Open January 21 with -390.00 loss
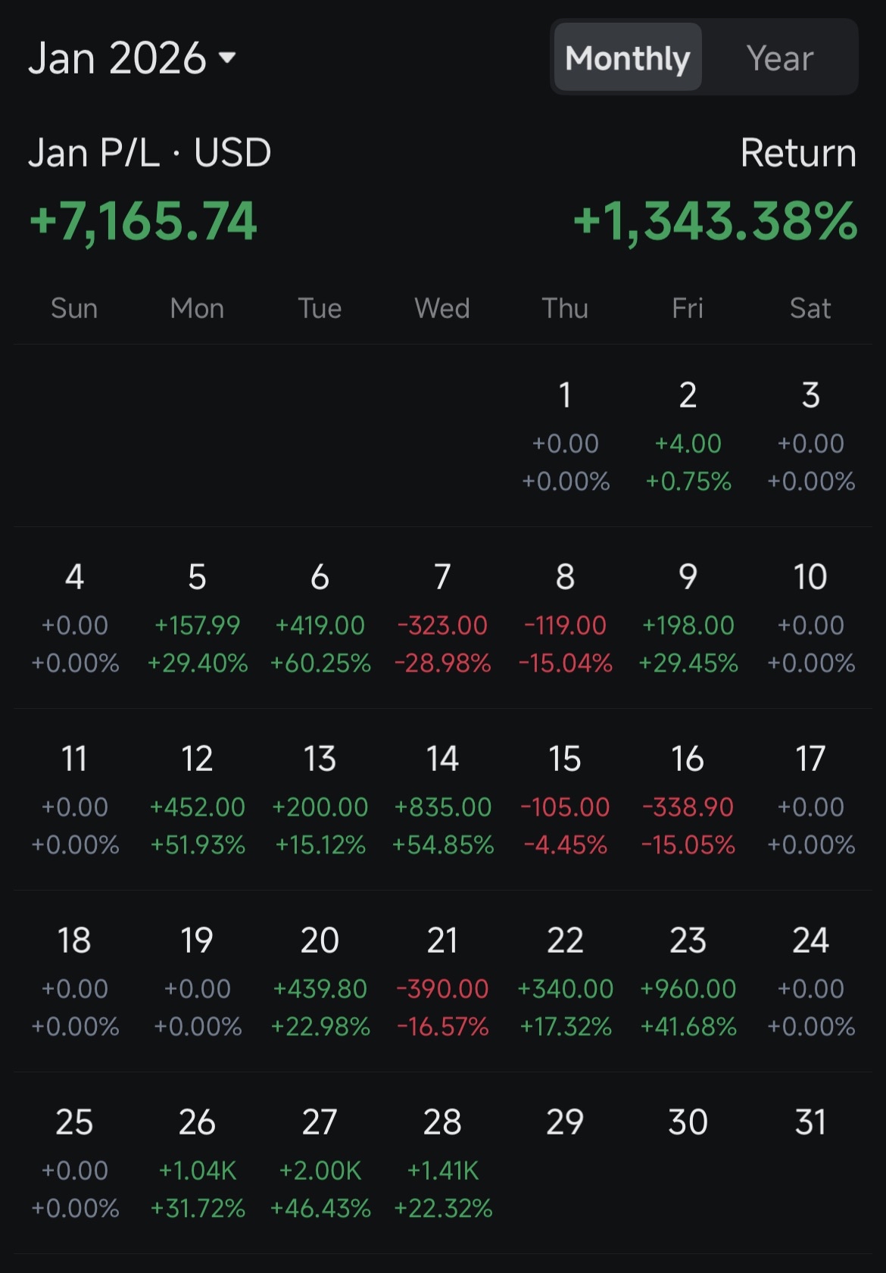 442,981
